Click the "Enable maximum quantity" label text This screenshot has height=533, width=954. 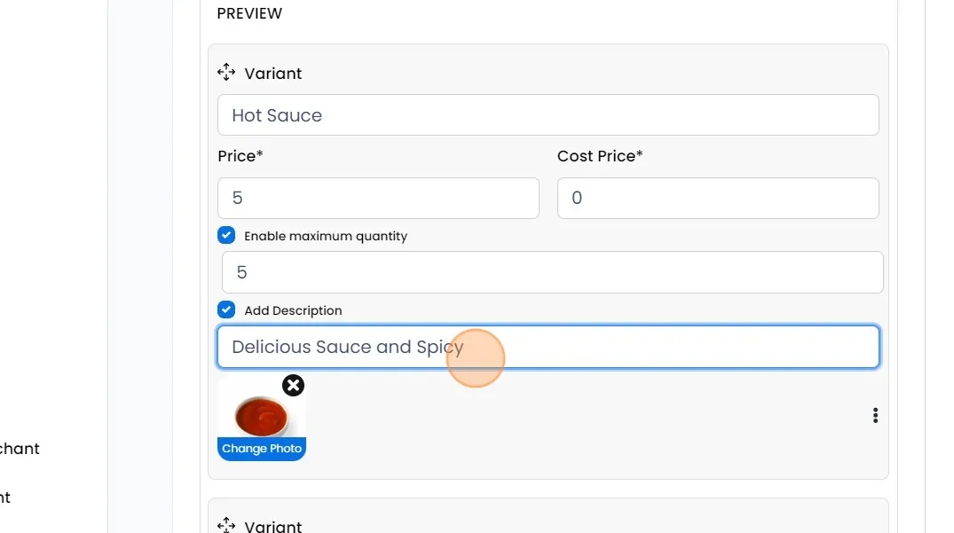[x=326, y=236]
